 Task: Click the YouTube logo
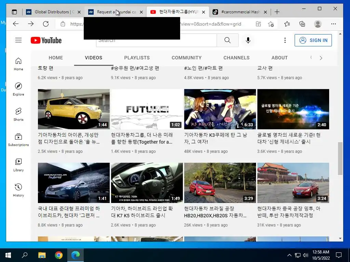tap(46, 40)
